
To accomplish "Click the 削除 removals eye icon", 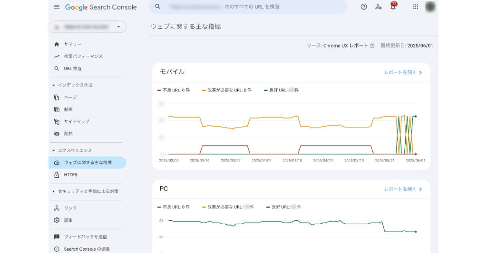I will click(x=57, y=134).
